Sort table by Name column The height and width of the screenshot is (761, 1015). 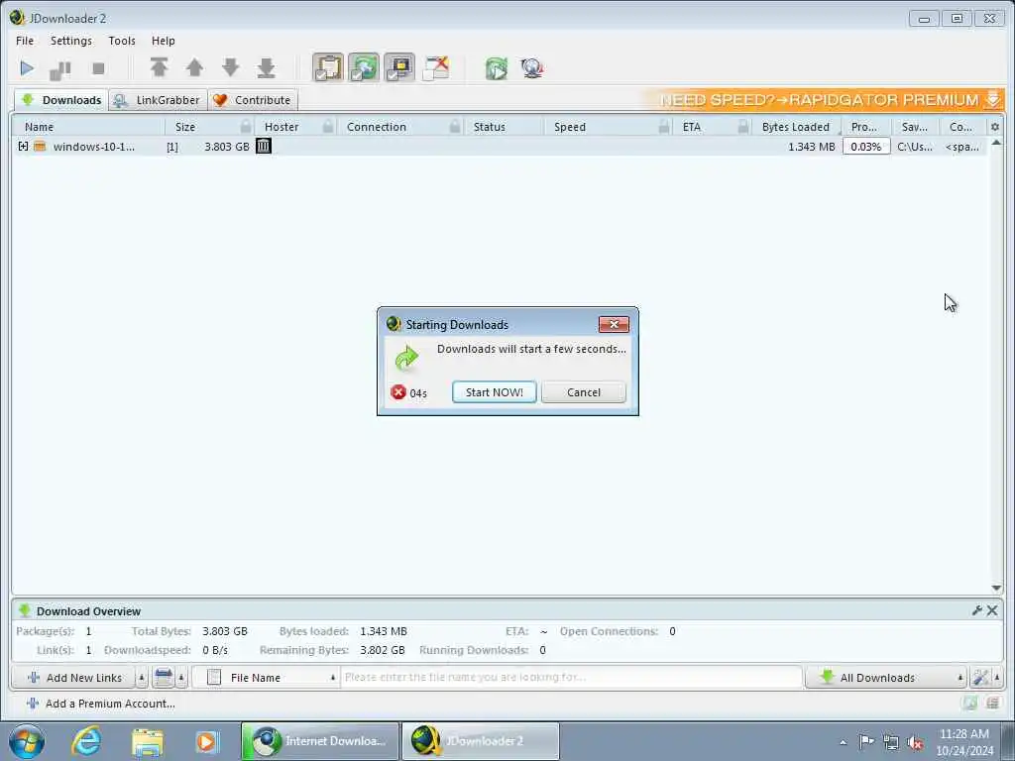39,127
